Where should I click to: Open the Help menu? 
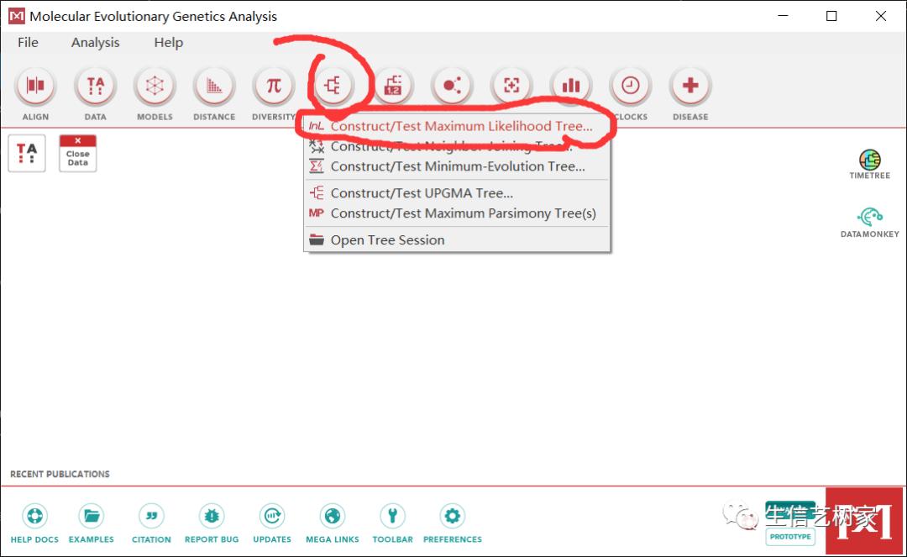tap(168, 42)
